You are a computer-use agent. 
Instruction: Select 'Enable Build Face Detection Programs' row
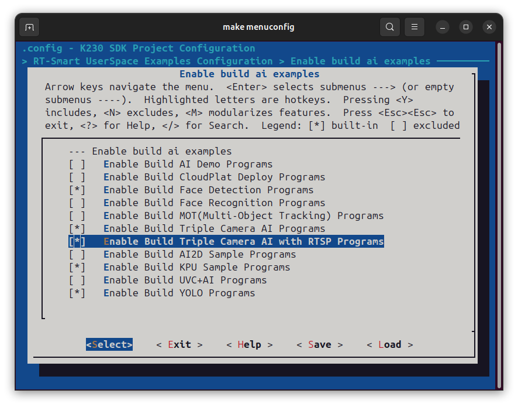coord(191,190)
